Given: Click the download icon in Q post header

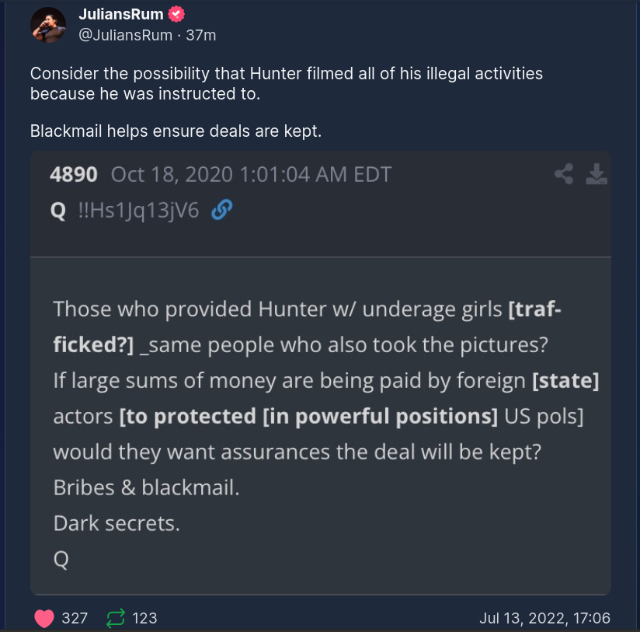Looking at the screenshot, I should pos(596,174).
